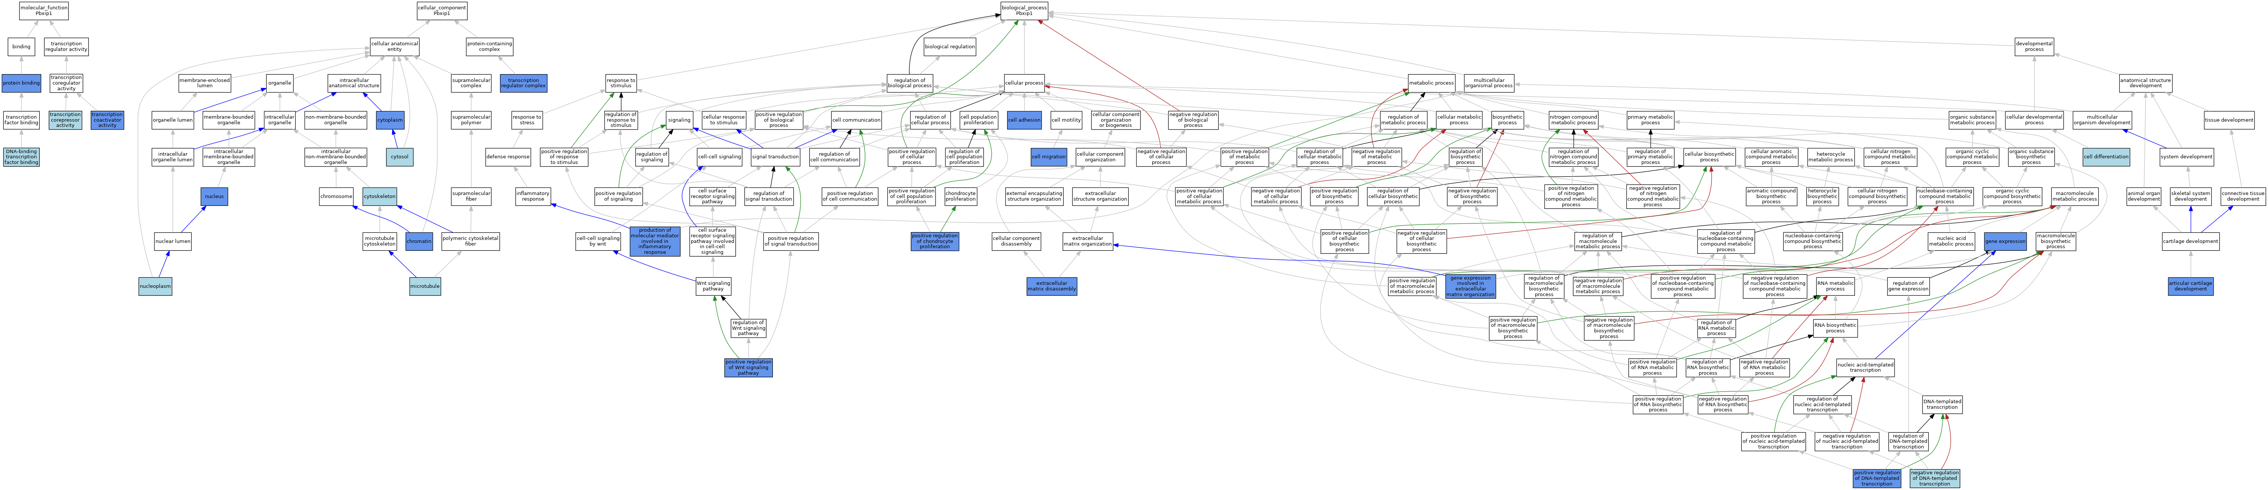Select the blue 'positive regulation of Wnt signaling pathway' node
Screen dimensions: 2268x490
749,368
